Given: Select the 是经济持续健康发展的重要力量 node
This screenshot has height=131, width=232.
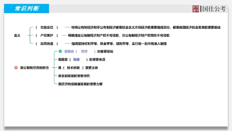Looking at the screenshot, I should (x=80, y=84).
